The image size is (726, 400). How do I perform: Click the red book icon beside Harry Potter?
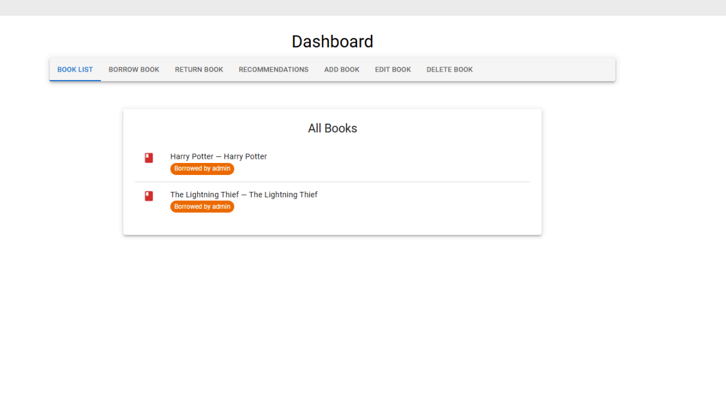click(x=148, y=157)
